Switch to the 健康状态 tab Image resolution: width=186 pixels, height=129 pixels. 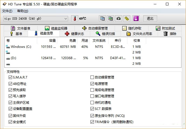[75, 34]
